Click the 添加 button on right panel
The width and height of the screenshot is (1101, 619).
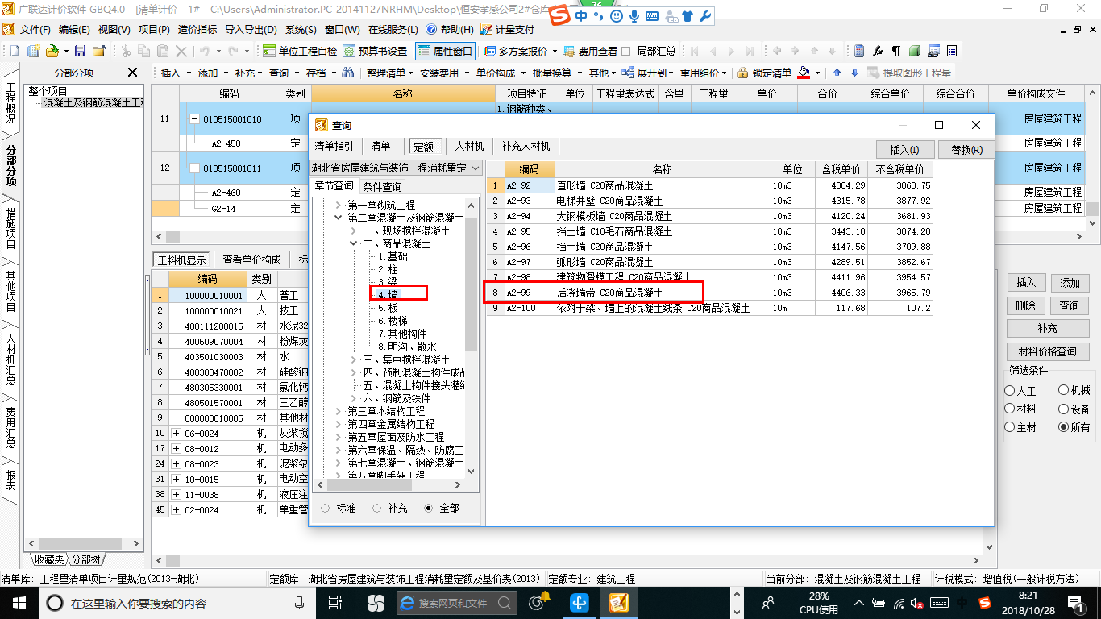1070,283
